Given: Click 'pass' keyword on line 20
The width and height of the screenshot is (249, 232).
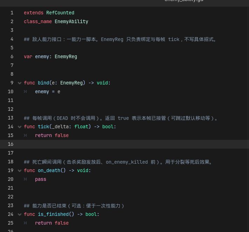Looking at the screenshot, I should click(41, 179).
